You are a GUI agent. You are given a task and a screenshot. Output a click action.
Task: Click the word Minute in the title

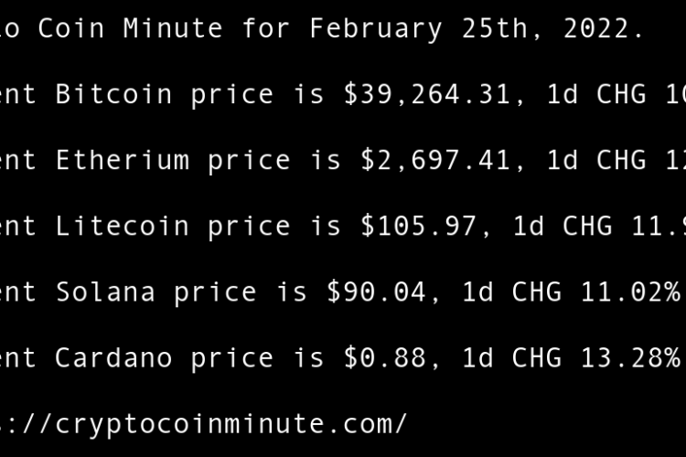coord(173,28)
